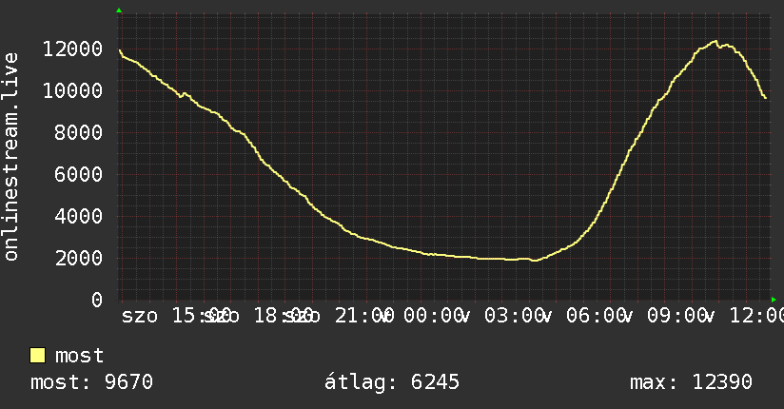
Task: Click the 'most' legend label
Action: coord(80,356)
